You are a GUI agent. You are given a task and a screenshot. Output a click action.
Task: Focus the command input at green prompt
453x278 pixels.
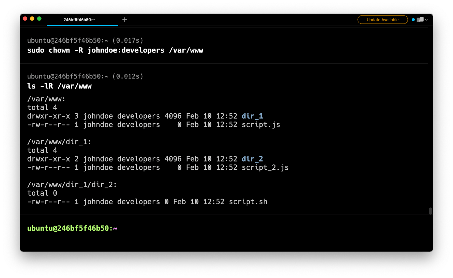(198, 228)
